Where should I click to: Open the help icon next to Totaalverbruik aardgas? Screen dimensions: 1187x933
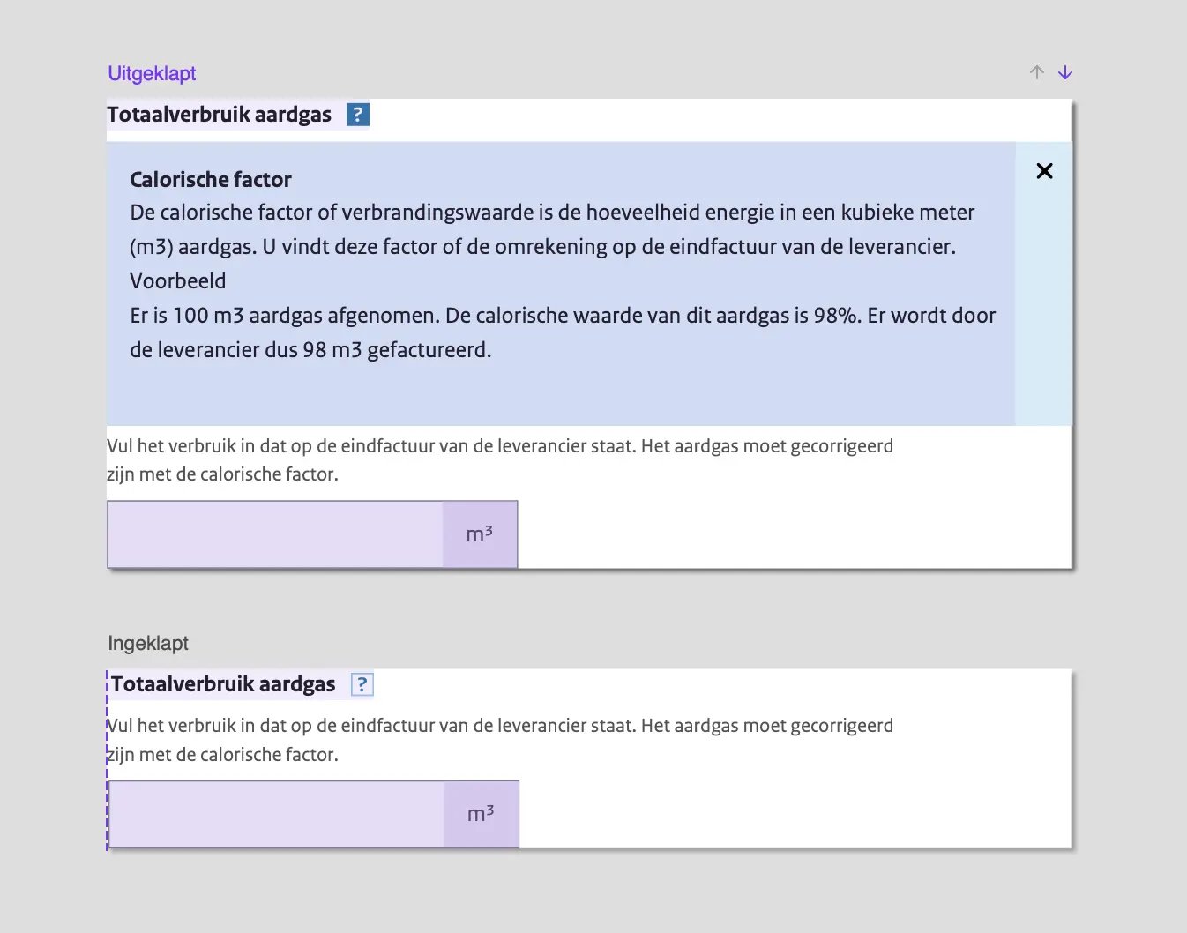click(357, 114)
